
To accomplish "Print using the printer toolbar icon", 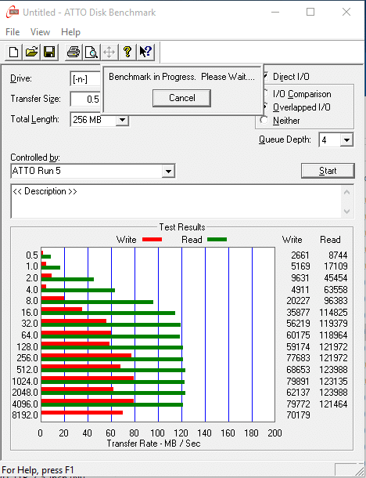I will click(x=74, y=52).
